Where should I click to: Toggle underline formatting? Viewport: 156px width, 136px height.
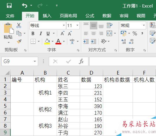pyautogui.click(x=48, y=33)
